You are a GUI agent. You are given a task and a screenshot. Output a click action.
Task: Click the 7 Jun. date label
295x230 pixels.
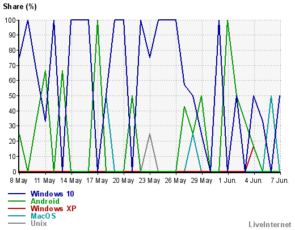pyautogui.click(x=280, y=181)
